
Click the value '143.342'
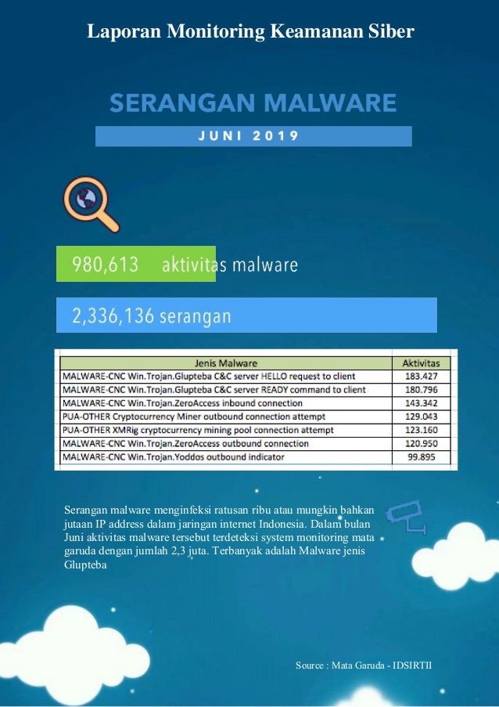pos(421,403)
